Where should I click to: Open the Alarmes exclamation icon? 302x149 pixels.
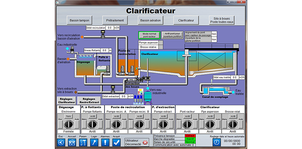(105, 142)
